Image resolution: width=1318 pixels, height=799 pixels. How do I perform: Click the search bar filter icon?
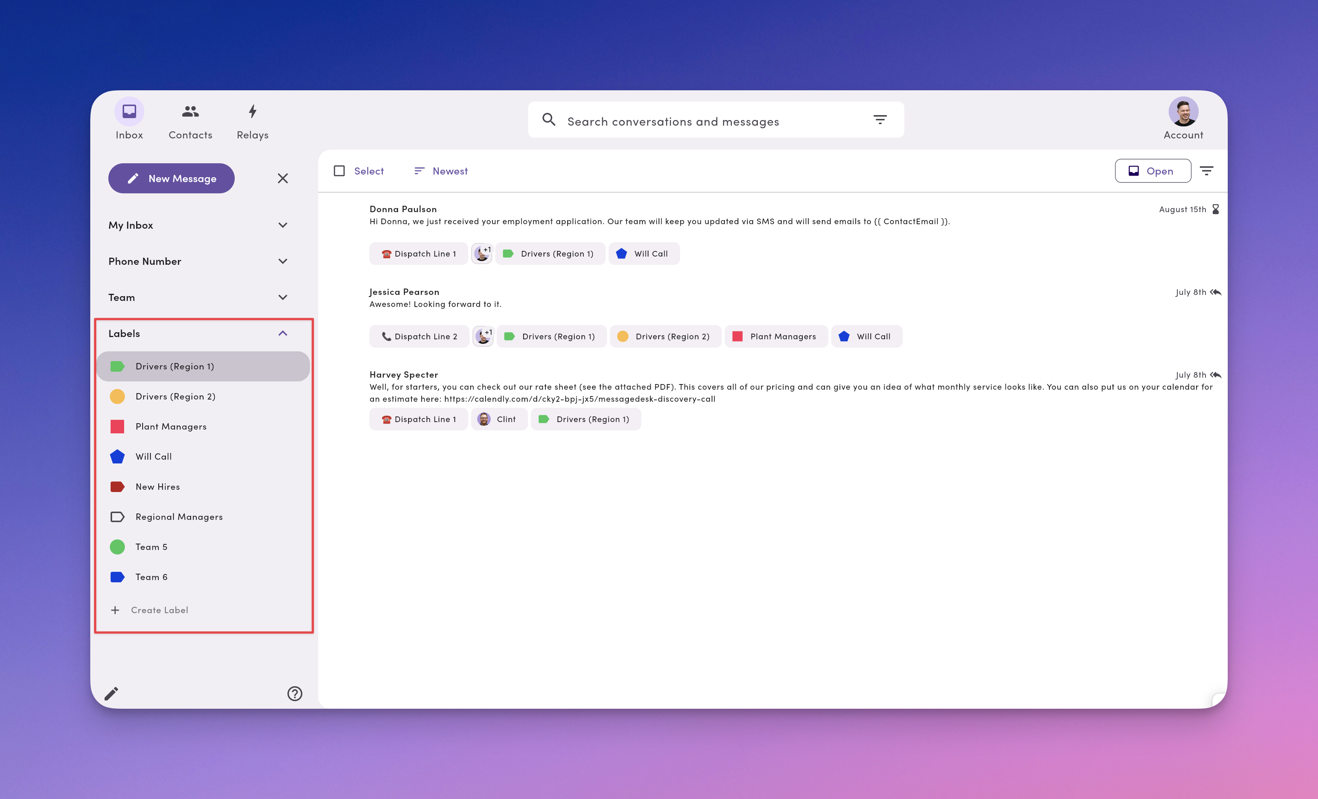[880, 120]
